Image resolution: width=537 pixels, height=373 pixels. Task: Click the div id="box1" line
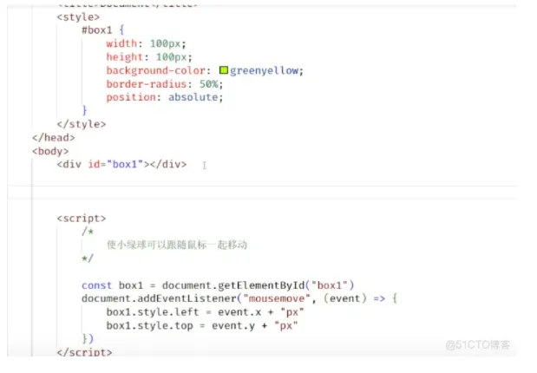coord(121,165)
